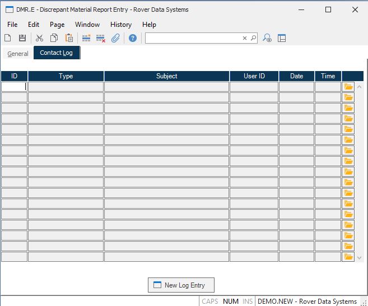Click the first row ID input field
The height and width of the screenshot is (306, 368).
(x=14, y=87)
